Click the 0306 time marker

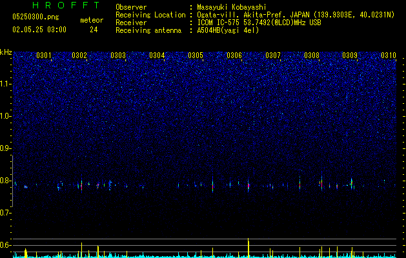coord(234,55)
